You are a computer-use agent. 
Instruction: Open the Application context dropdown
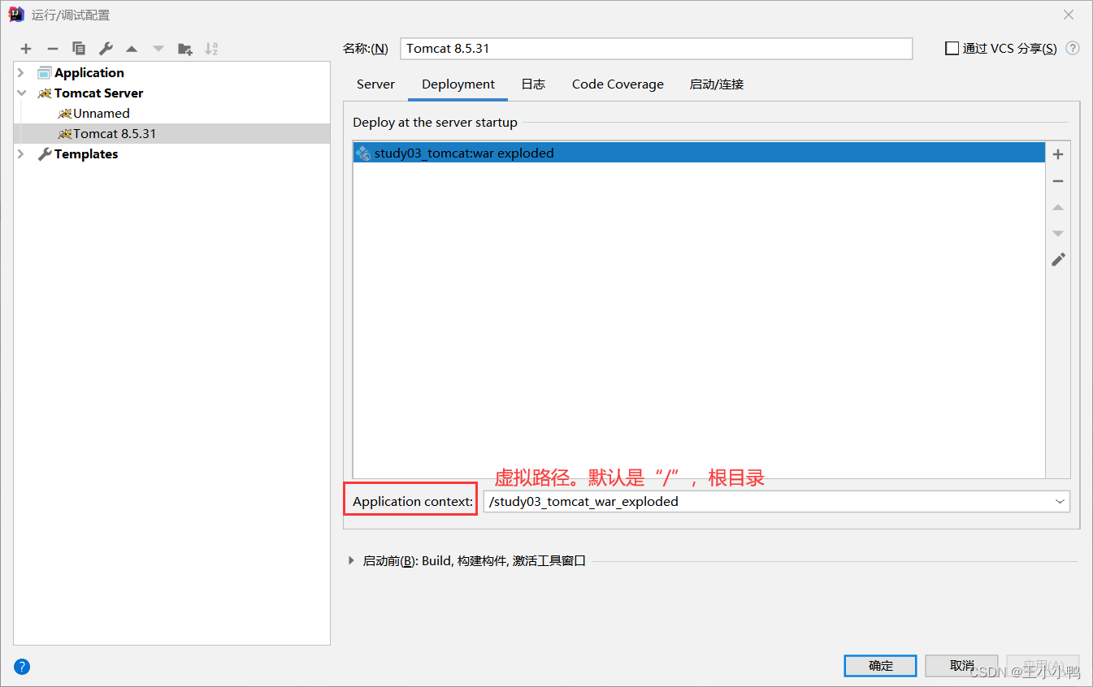click(x=1060, y=501)
